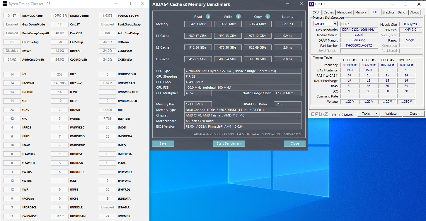Click the CPU-Z logo in its title bar

pos(312,4)
